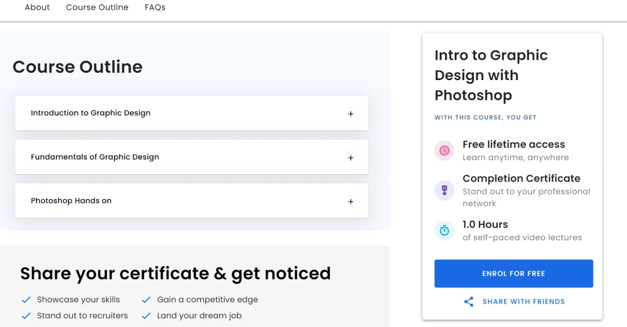Open the Introduction to Graphic Design section title

click(x=91, y=113)
